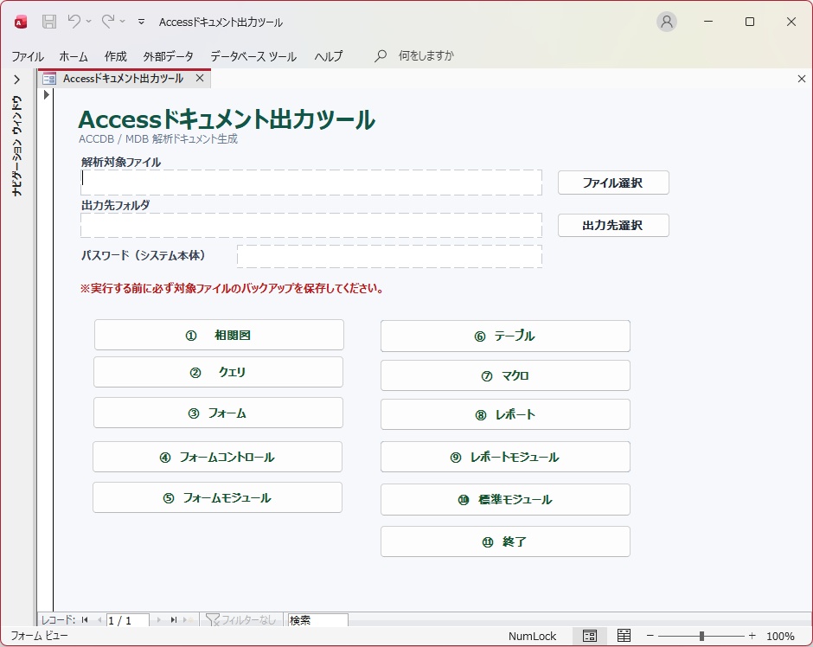The height and width of the screenshot is (647, 813).
Task: Open the Undo history dropdown arrow
Action: [89, 22]
